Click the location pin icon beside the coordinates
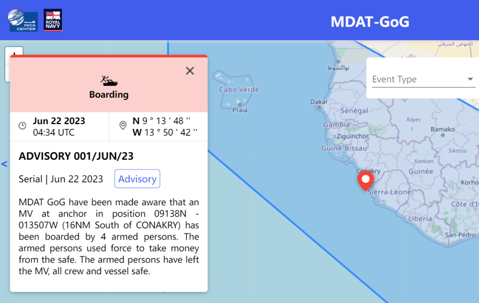Screen dimensions: 479x303 tap(123, 125)
